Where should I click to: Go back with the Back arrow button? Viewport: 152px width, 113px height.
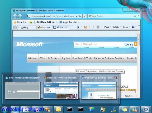15,16
